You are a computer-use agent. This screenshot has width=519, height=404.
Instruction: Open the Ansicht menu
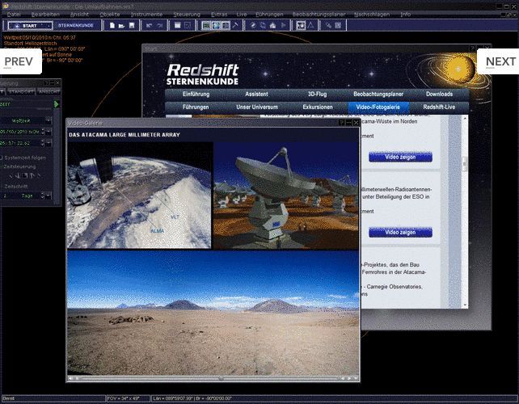coord(79,15)
